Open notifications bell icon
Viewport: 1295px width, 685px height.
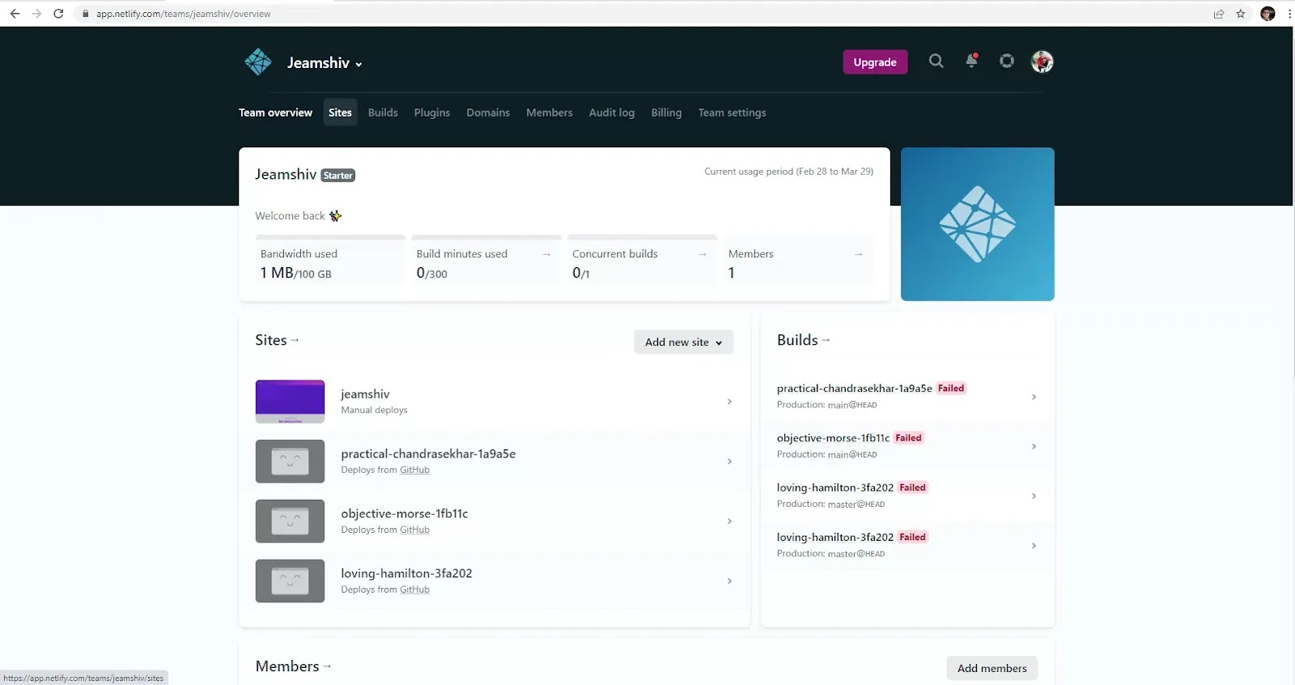[x=971, y=62]
